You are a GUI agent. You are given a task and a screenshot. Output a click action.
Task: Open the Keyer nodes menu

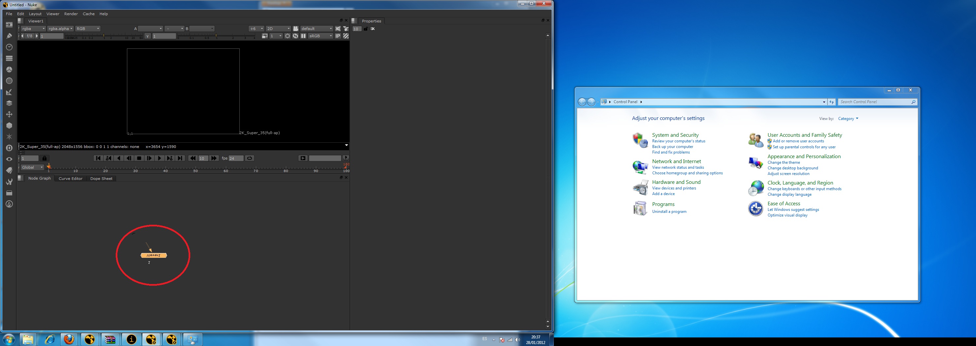point(9,92)
